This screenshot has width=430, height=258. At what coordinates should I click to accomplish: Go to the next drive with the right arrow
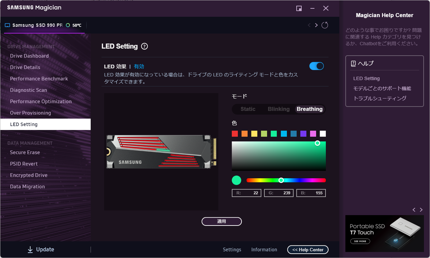point(316,25)
